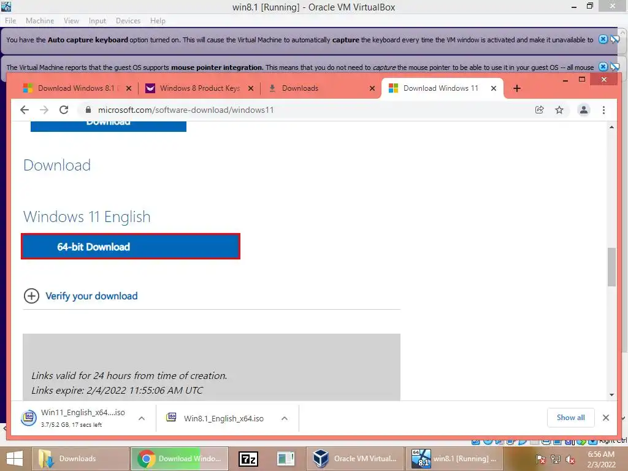Click the padlock site info icon
628x471 pixels.
(88, 110)
